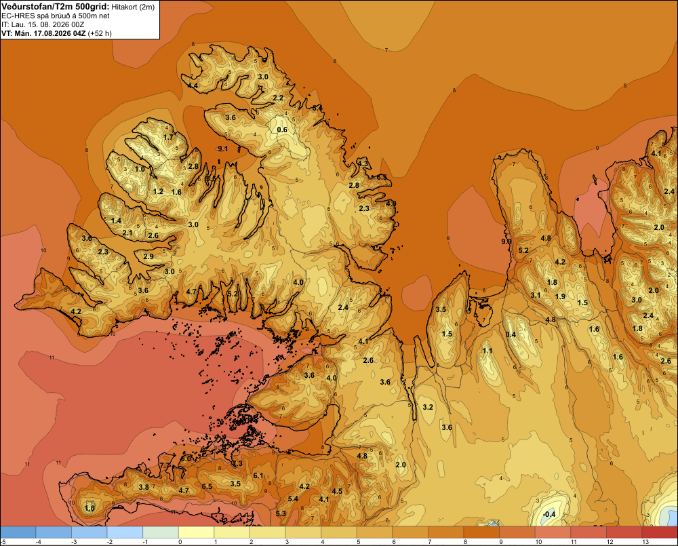Pick the blue legend swatch between -5 and -4
The height and width of the screenshot is (546, 678).
(18, 532)
